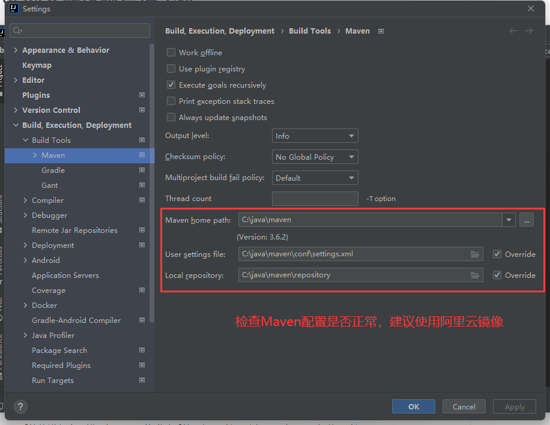This screenshot has height=425, width=550.
Task: Open the Checksum policy dropdown
Action: (315, 157)
